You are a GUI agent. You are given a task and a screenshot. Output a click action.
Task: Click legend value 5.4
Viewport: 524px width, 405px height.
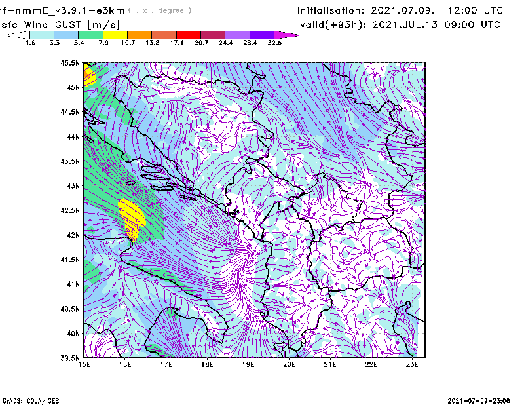(x=79, y=43)
